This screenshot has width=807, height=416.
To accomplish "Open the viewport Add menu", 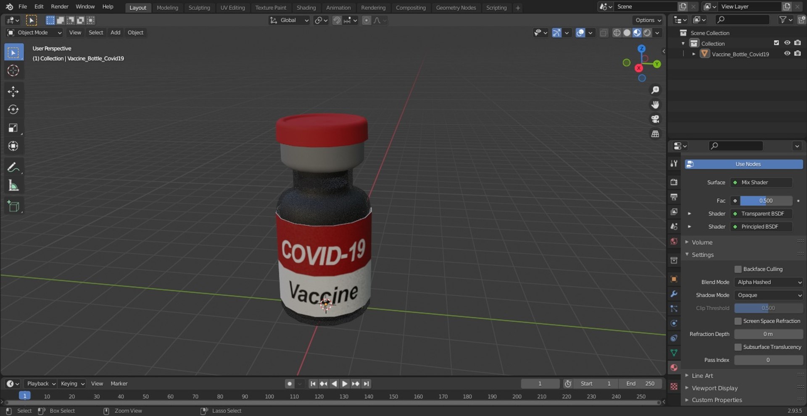I will (115, 33).
